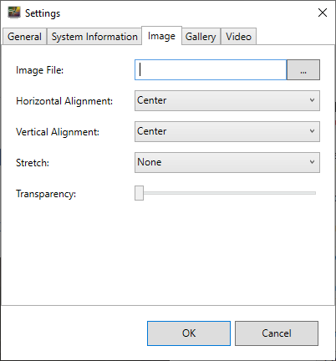
Task: Open the System Information tab
Action: pos(94,37)
